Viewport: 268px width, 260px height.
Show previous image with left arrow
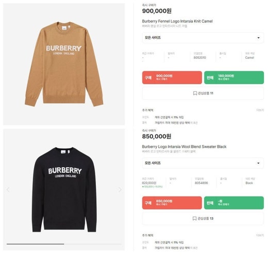point(8,190)
